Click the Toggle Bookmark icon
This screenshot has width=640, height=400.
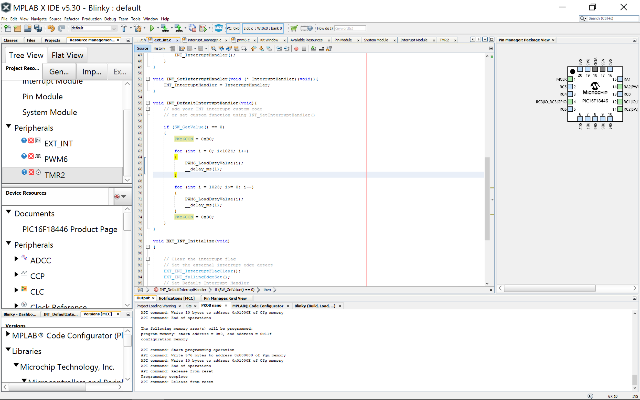(269, 48)
